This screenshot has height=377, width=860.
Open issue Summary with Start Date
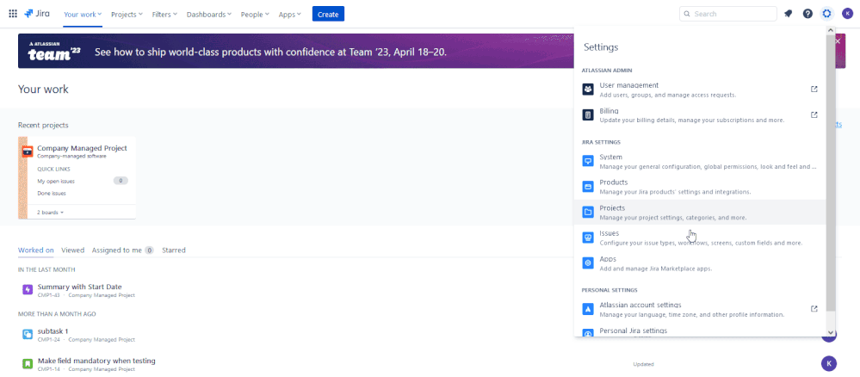pos(79,287)
